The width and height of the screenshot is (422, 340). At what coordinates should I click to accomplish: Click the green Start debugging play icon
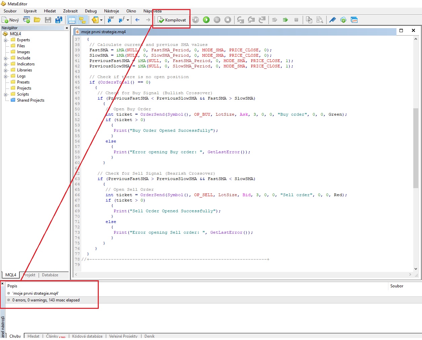206,20
